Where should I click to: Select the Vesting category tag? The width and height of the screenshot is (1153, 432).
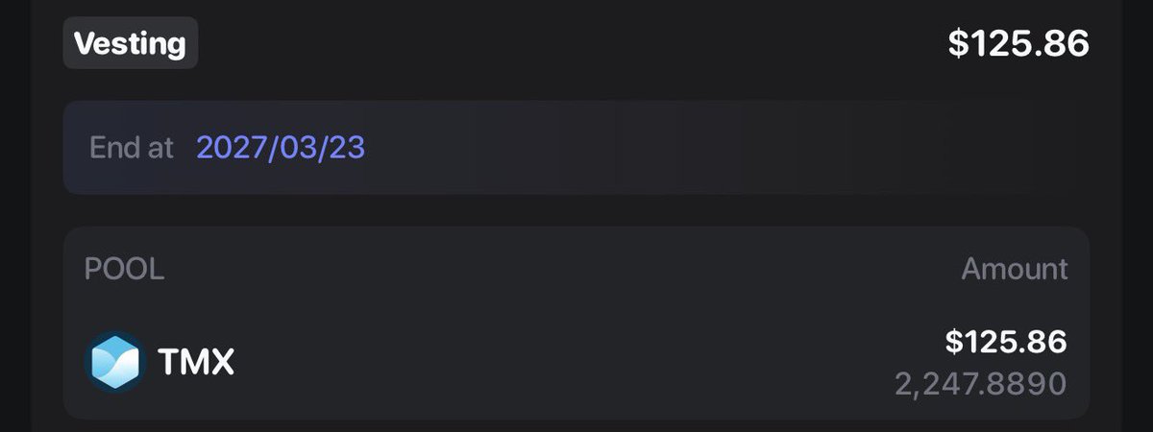(131, 43)
